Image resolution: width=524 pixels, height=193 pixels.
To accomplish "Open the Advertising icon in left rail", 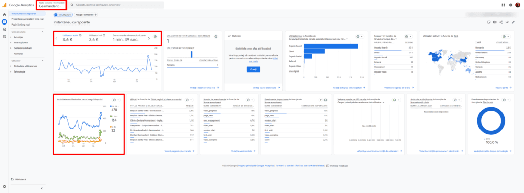I will tap(4, 36).
